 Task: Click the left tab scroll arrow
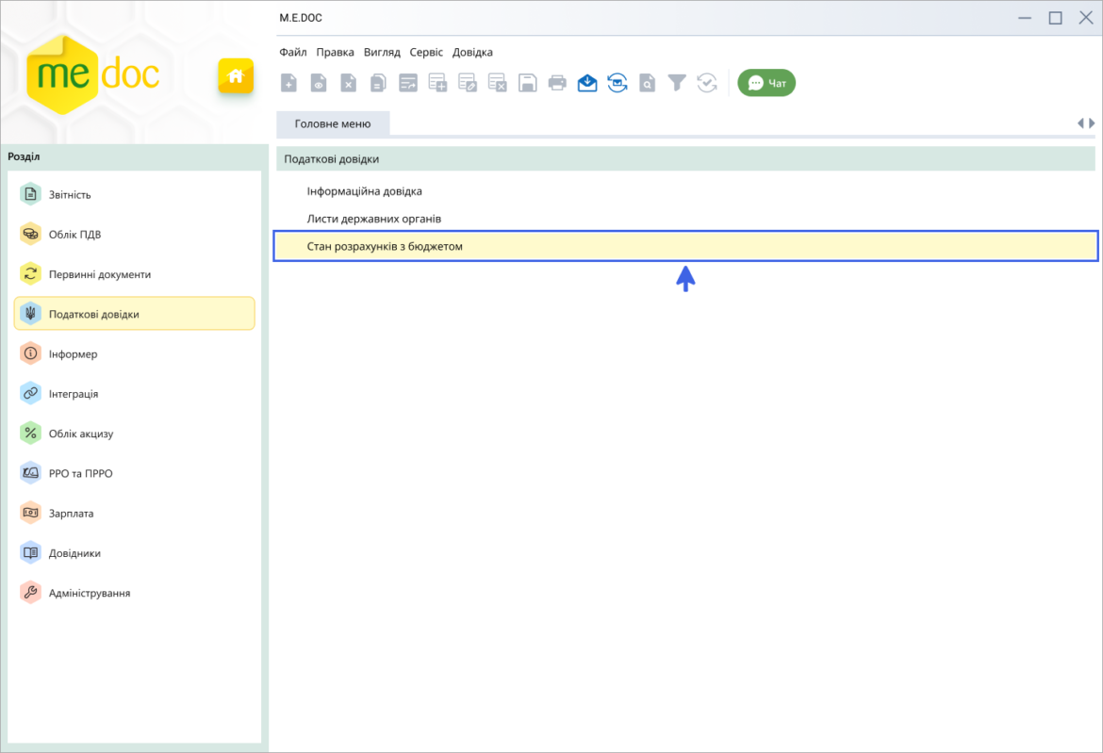[x=1080, y=123]
